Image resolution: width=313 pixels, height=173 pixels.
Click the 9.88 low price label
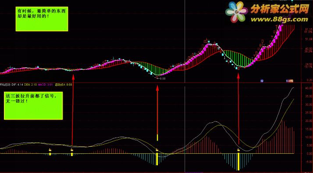pyautogui.click(x=163, y=79)
